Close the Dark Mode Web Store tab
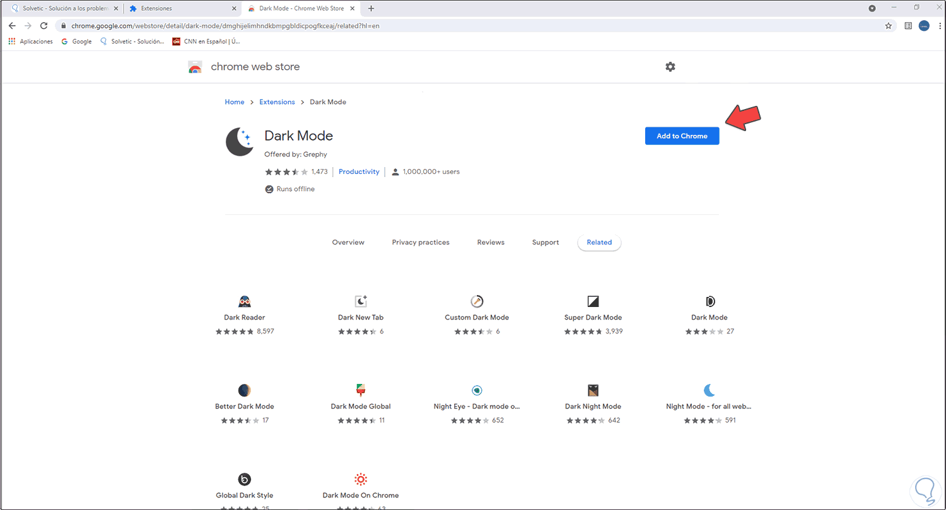The height and width of the screenshot is (510, 946). click(353, 8)
